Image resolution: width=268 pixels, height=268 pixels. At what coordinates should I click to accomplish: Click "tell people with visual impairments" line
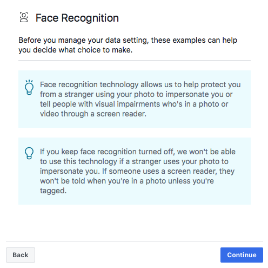(134, 104)
